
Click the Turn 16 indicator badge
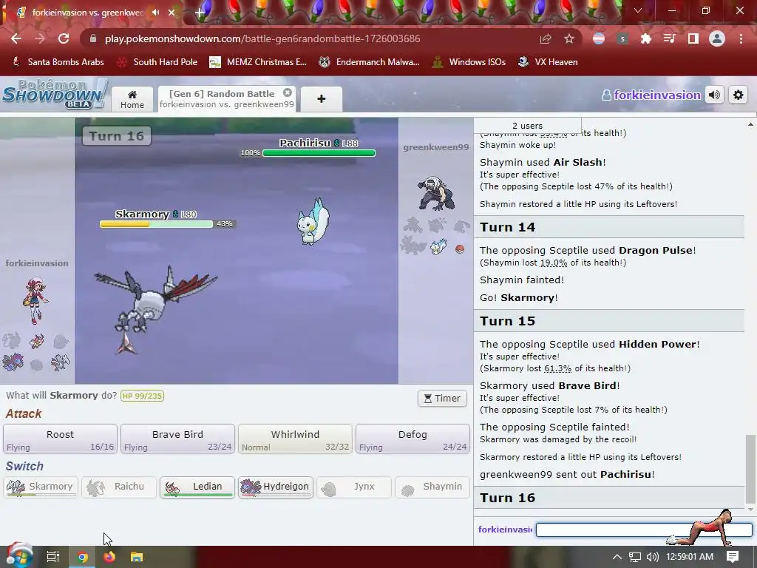click(116, 136)
